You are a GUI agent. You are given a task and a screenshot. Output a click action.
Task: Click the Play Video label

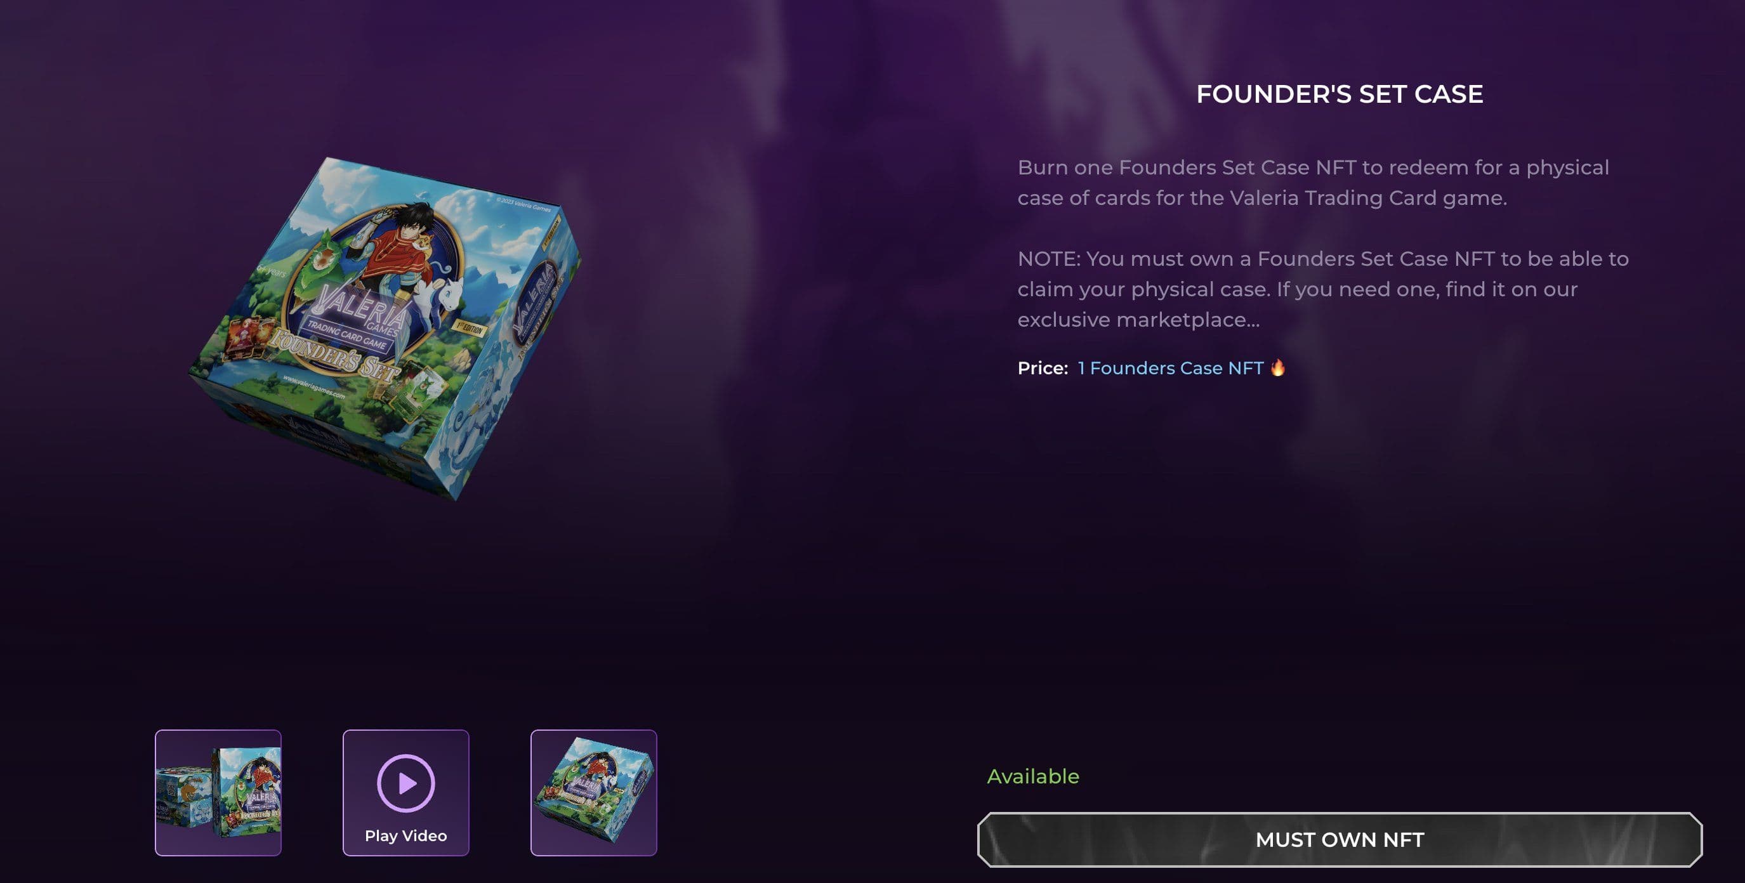(405, 835)
